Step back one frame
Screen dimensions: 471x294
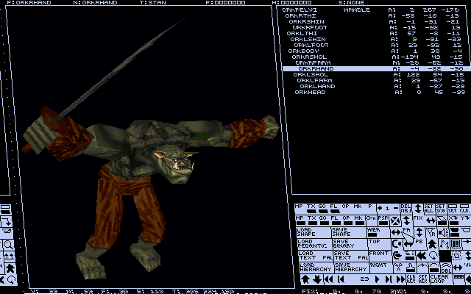point(341,279)
